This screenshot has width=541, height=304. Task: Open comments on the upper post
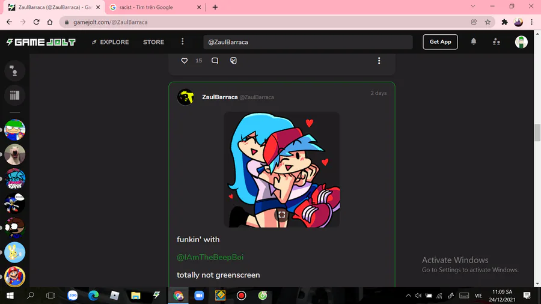[215, 61]
